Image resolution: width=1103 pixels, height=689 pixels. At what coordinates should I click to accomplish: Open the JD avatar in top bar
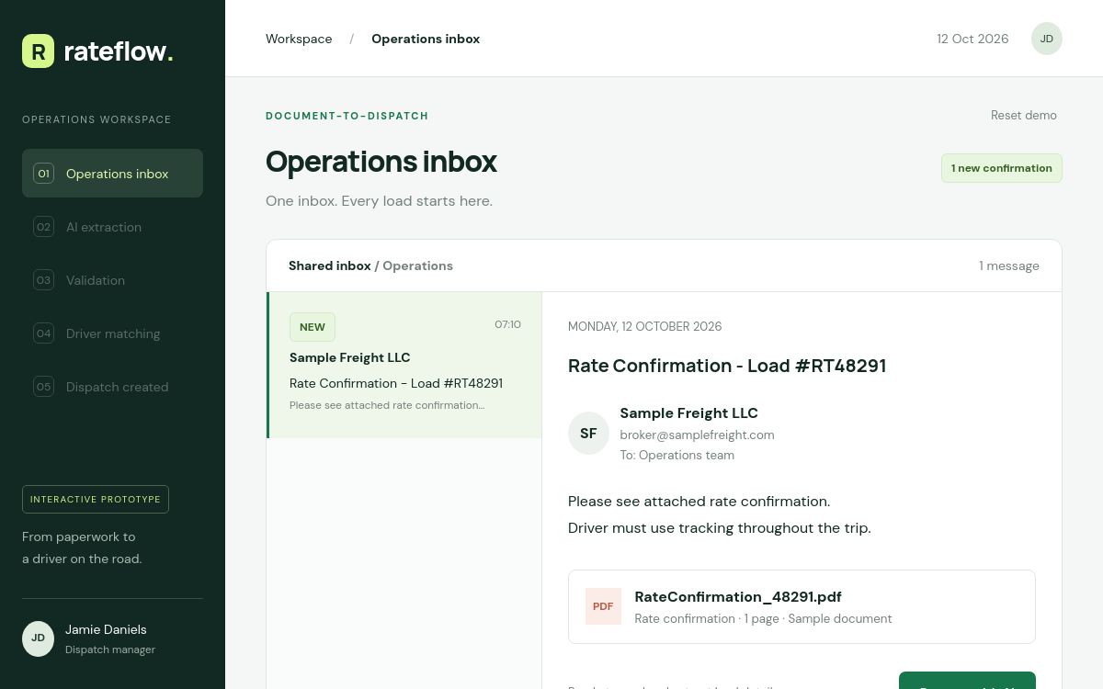[x=1047, y=39]
